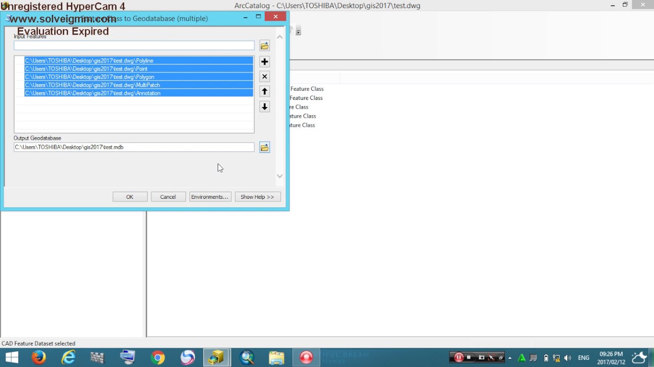Click the Output Geodatabase path field
The image size is (654, 367).
[134, 147]
